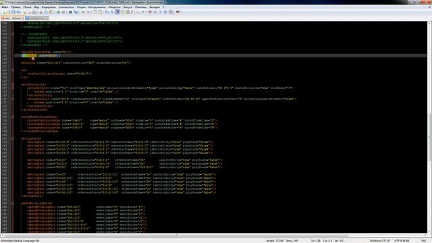Image resolution: width=432 pixels, height=243 pixels.
Task: Open the Правка menu
Action: tap(16, 7)
